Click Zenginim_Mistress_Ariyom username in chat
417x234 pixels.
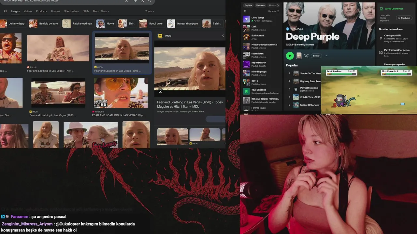pyautogui.click(x=27, y=224)
